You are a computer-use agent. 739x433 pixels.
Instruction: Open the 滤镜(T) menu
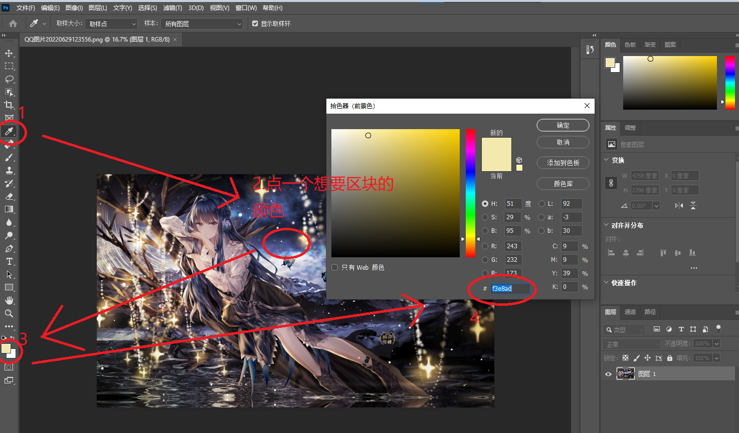172,8
